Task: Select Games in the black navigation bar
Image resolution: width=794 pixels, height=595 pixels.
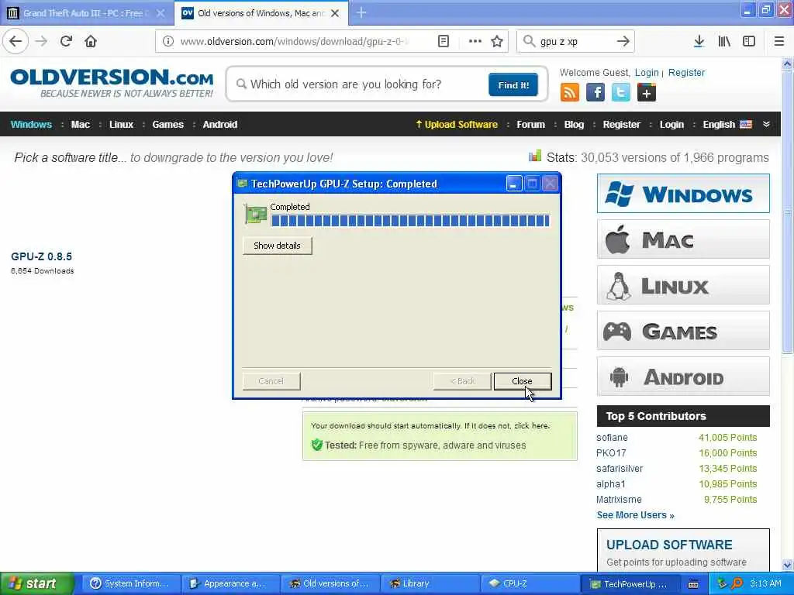Action: click(x=167, y=125)
